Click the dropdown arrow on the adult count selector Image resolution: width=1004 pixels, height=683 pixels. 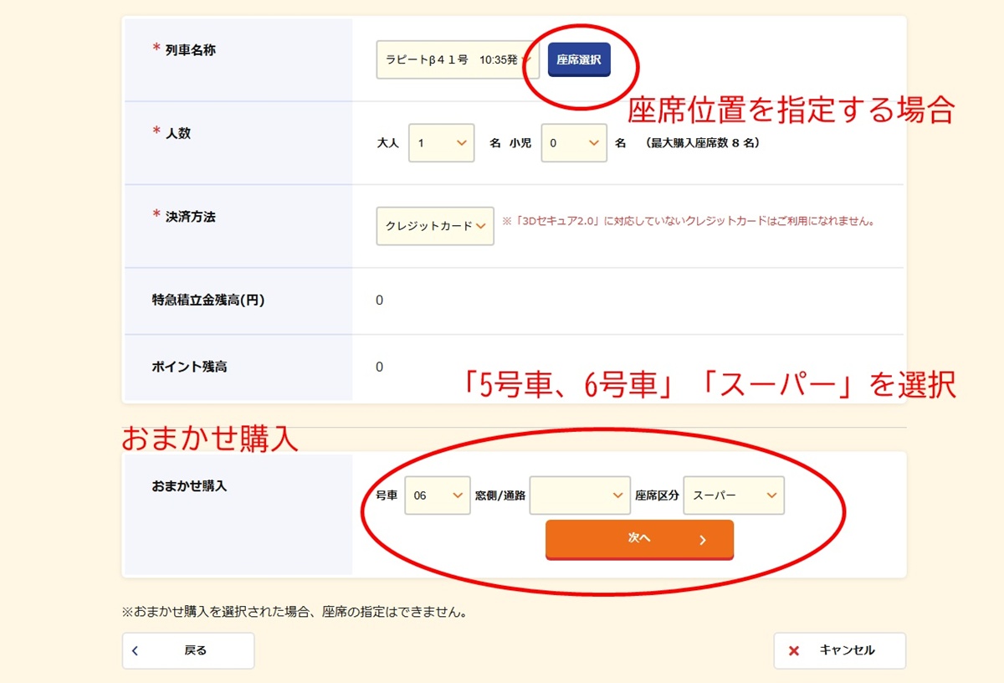click(461, 143)
